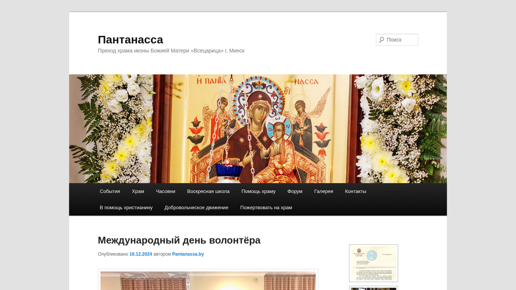The height and width of the screenshot is (290, 516).
Task: Open the post date link 16.12.2024
Action: coord(141,254)
